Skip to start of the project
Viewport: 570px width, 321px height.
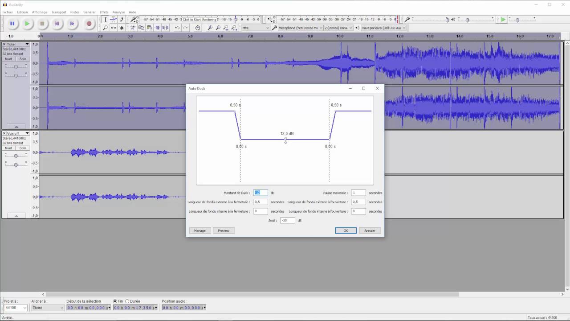pos(57,24)
